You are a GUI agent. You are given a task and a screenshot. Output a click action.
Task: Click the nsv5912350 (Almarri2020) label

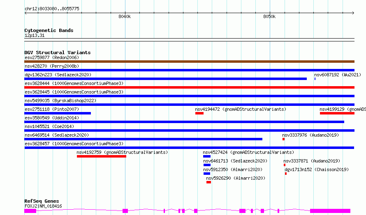233,169
